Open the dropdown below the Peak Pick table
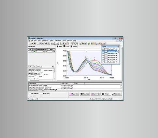This screenshot has width=158, height=138. click(x=52, y=67)
